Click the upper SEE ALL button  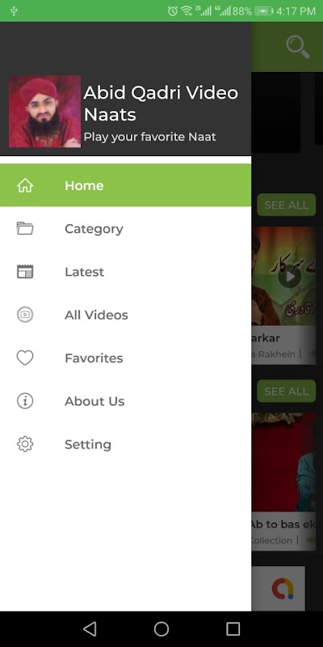click(x=287, y=205)
